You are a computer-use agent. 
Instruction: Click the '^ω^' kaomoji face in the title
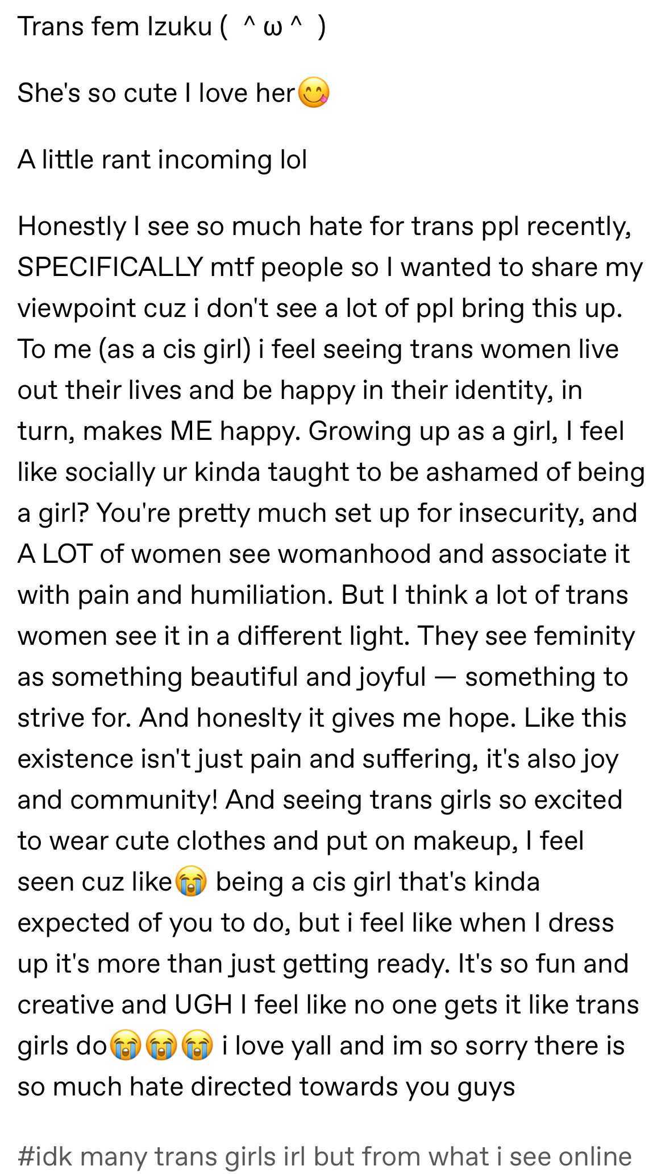(273, 26)
